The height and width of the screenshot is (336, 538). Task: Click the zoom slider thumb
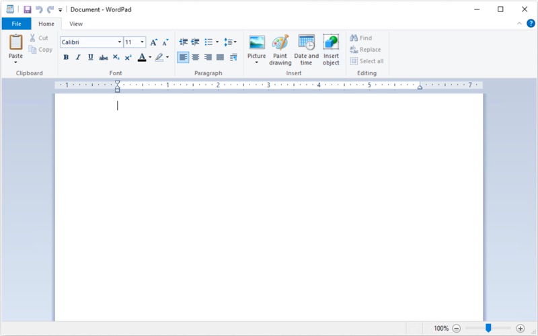(x=488, y=329)
